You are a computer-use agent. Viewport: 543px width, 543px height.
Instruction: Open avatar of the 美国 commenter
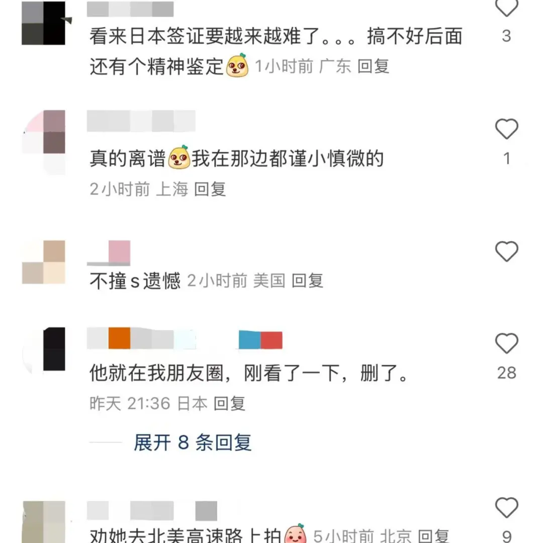click(44, 262)
